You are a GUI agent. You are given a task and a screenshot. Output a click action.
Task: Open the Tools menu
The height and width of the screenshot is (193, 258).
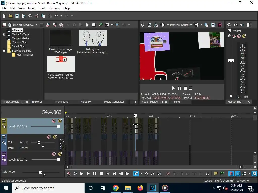tap(42, 8)
